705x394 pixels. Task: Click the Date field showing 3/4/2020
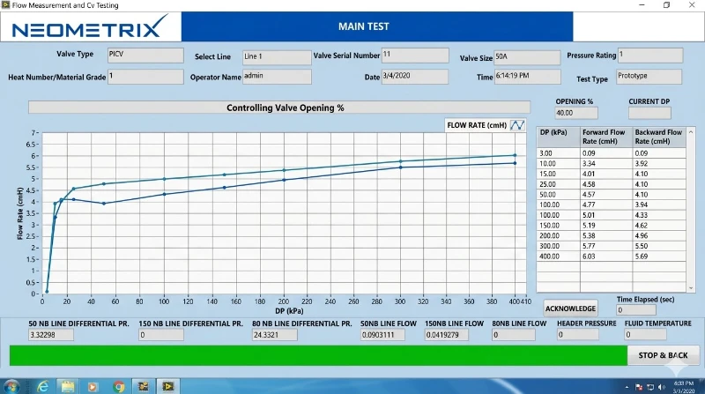[x=415, y=77]
